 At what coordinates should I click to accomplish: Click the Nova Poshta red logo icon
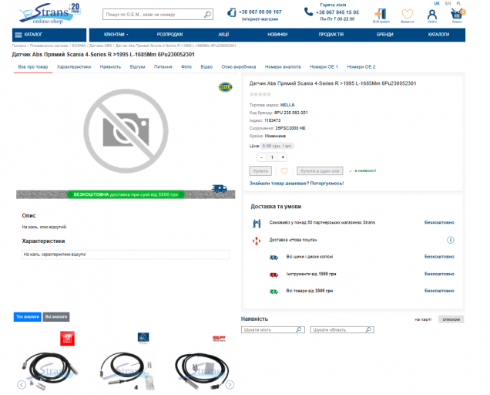[257, 241]
